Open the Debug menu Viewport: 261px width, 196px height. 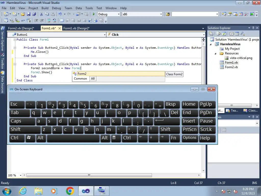(x=56, y=8)
